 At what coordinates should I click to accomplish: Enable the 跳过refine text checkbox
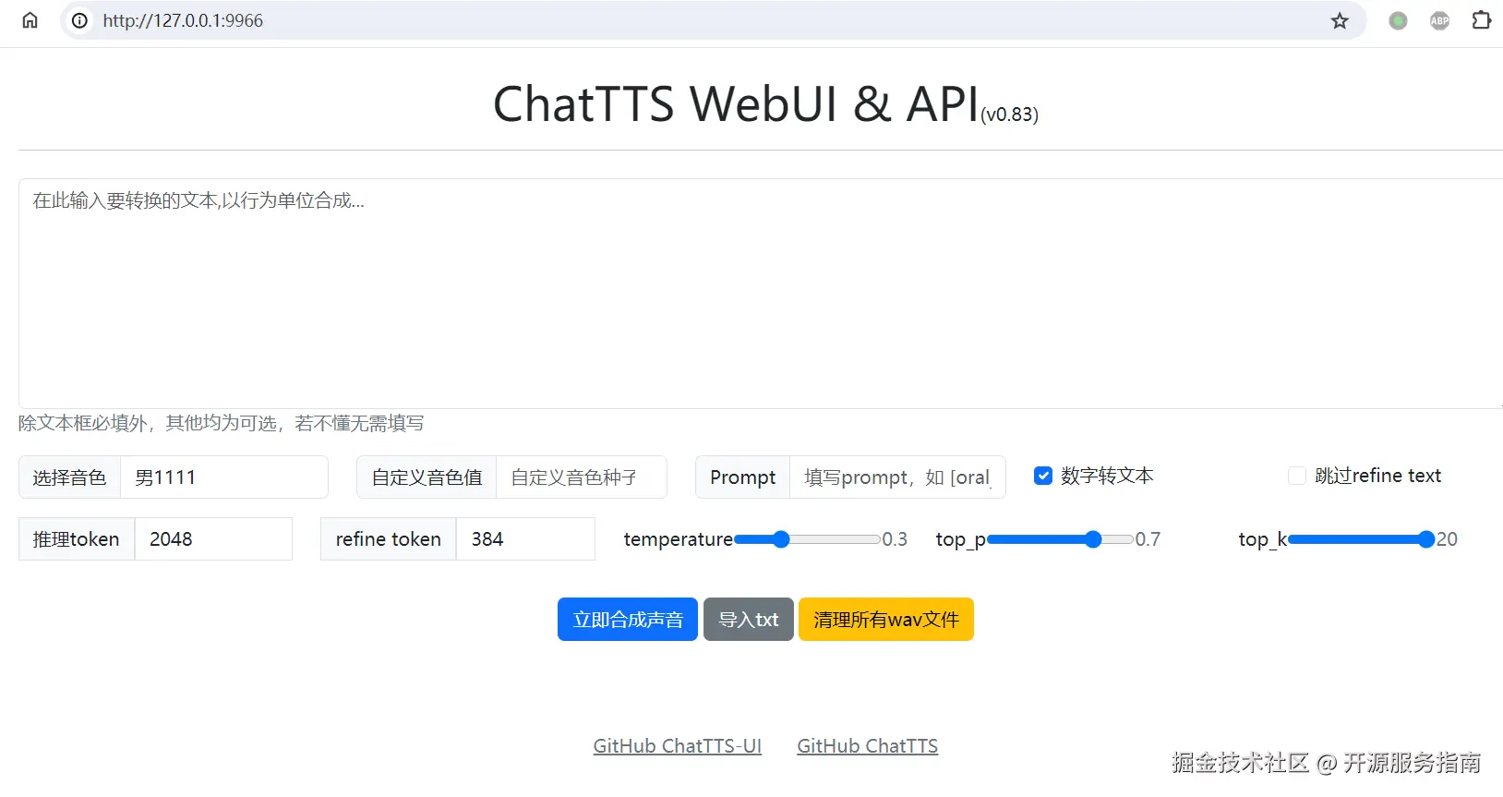coord(1297,476)
